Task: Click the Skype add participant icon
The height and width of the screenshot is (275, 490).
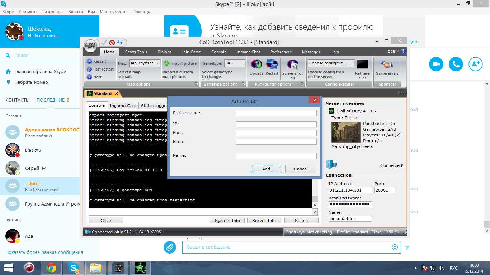Action: [475, 64]
